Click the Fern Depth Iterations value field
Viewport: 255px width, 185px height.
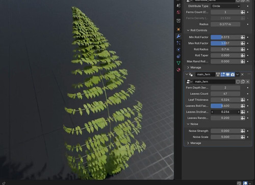225,88
